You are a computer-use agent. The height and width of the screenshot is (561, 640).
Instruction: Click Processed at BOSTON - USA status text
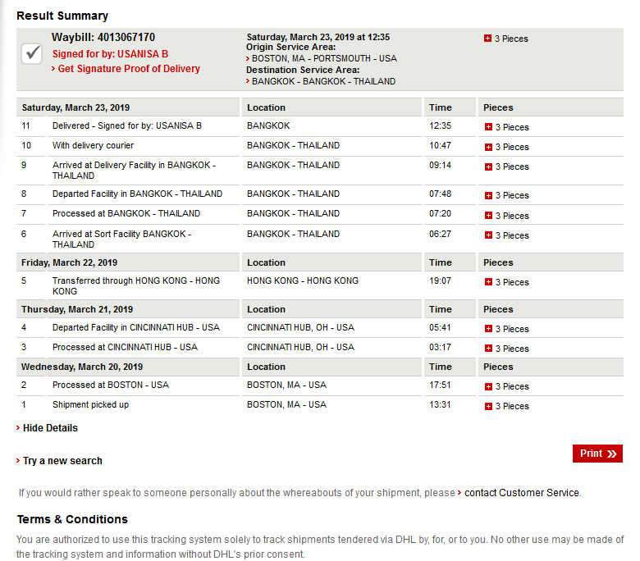(x=111, y=385)
